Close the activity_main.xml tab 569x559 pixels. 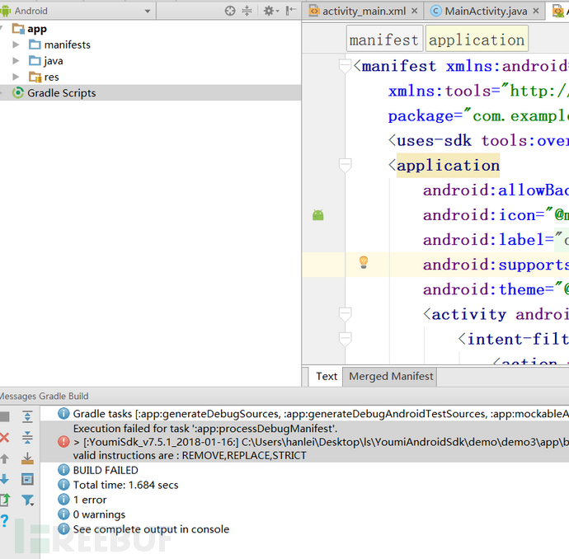click(415, 11)
